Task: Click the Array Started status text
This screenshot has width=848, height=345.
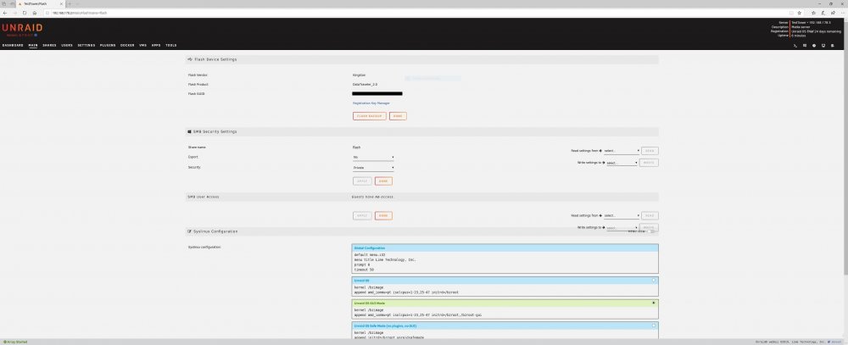Action: [x=15, y=342]
